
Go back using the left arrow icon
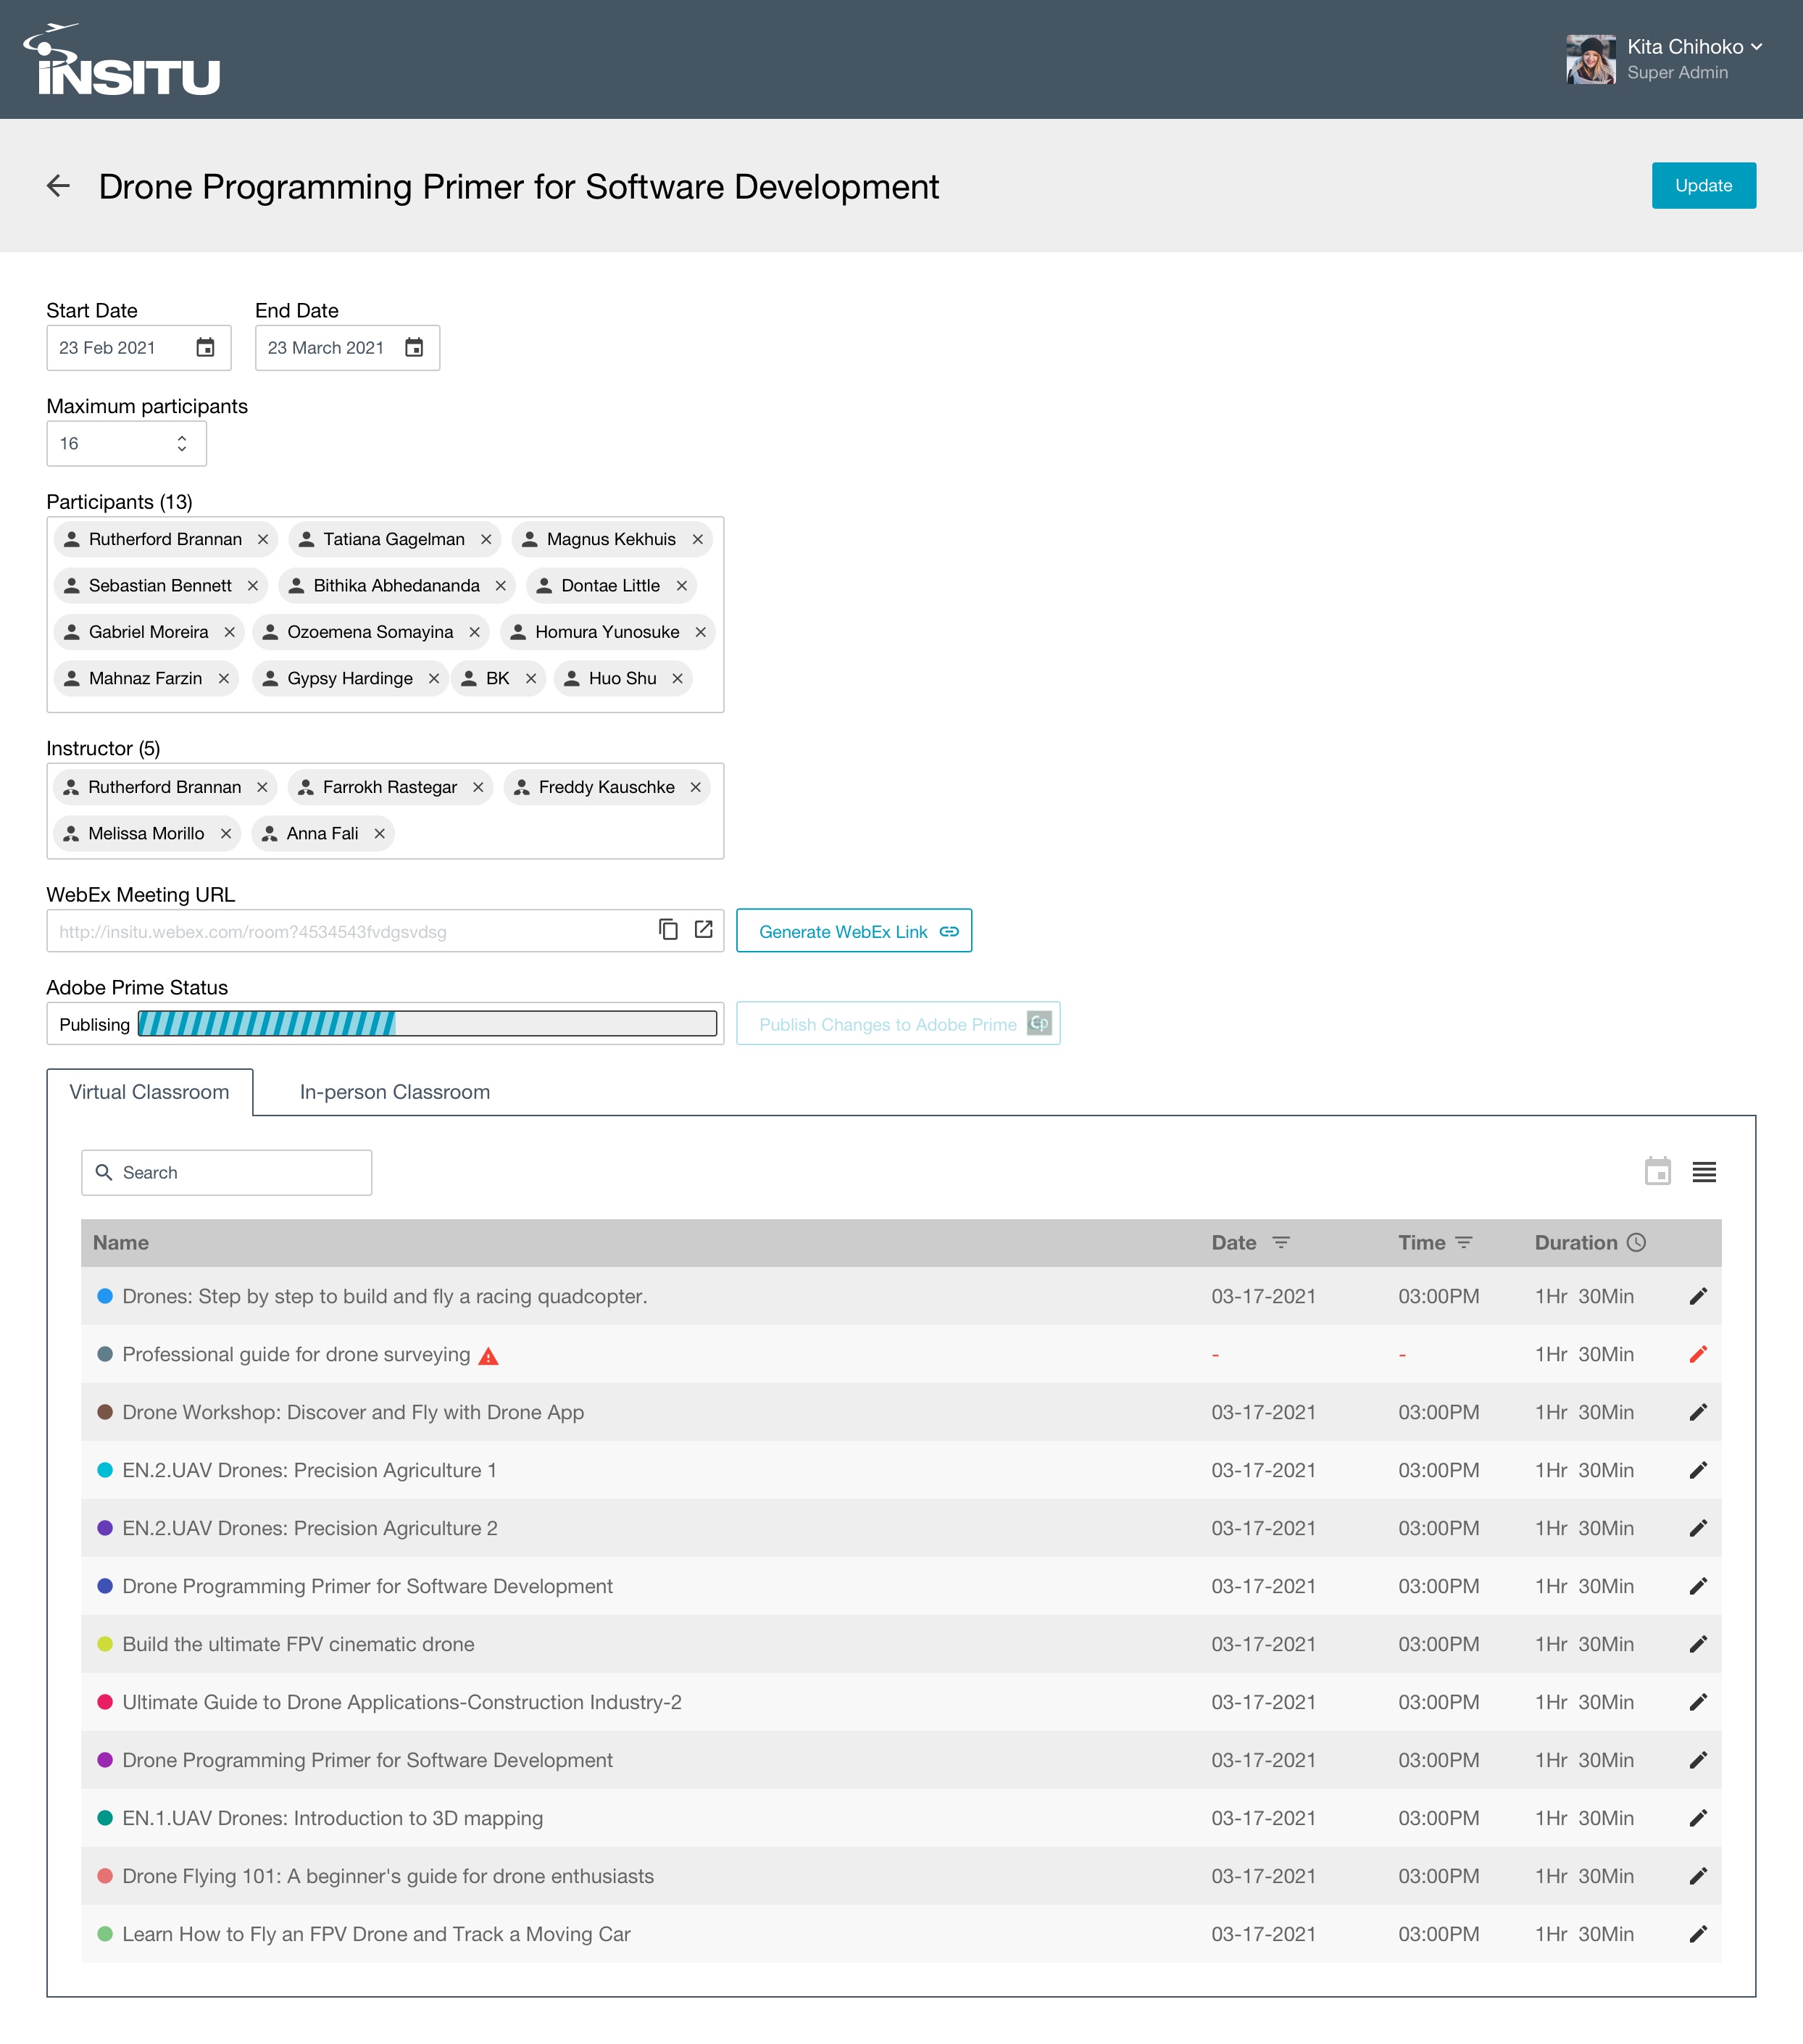[x=58, y=186]
